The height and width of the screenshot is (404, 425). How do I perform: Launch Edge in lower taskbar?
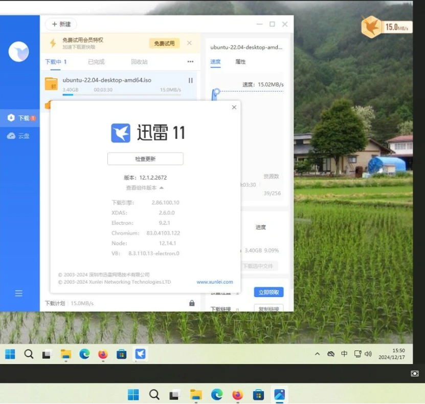[217, 394]
